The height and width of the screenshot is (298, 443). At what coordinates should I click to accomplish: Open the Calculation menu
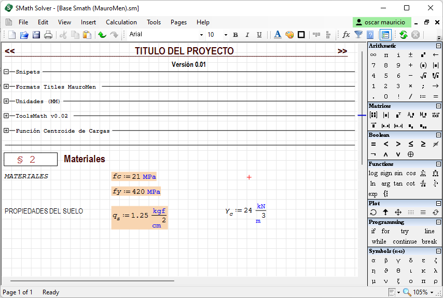click(x=121, y=22)
